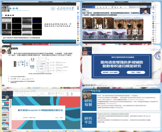Image resolution: width=162 pixels, height=132 pixels.
Task: Click search field above the participant list
Action: tap(156, 3)
